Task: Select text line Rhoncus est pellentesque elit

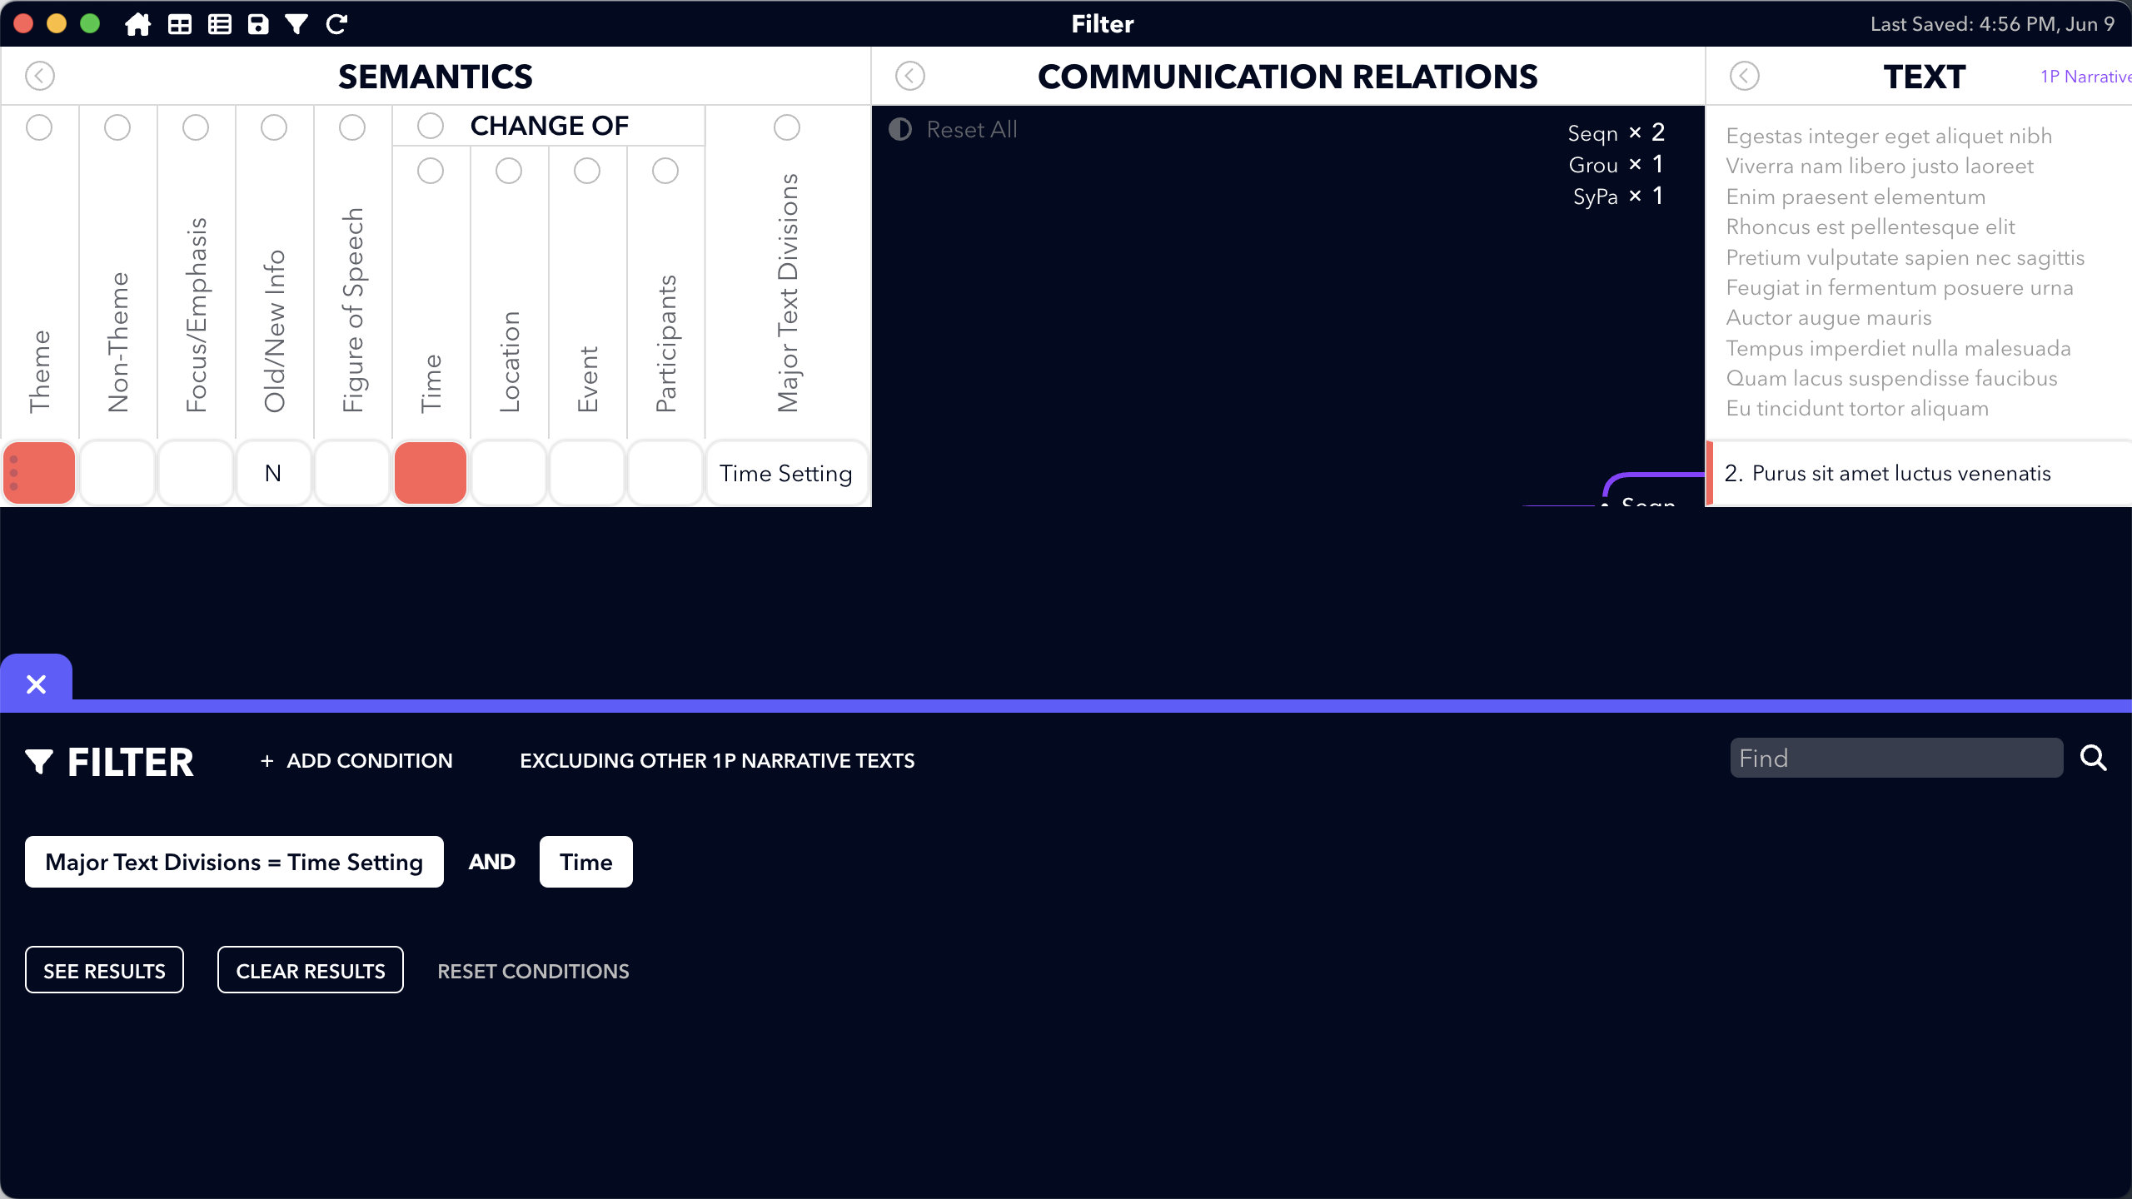Action: point(1870,226)
